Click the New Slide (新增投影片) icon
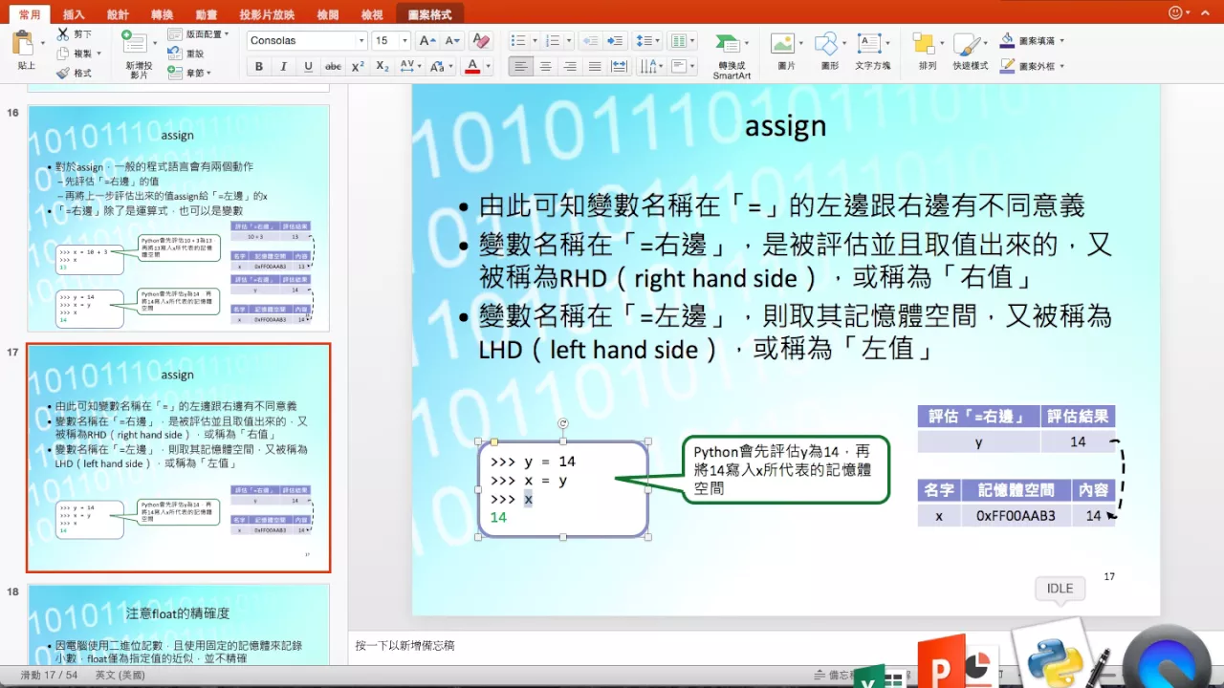Viewport: 1224px width, 688px height. tap(135, 43)
